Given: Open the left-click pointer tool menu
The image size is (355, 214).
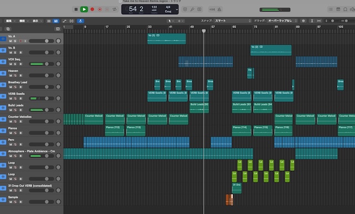Looking at the screenshot, I should click(x=171, y=21).
